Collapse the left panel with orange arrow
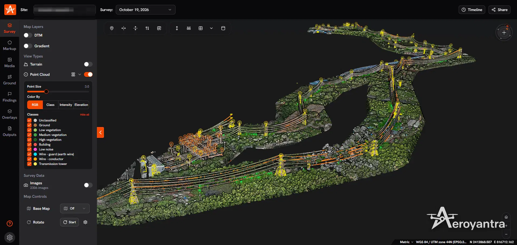517x245 pixels. (100, 132)
